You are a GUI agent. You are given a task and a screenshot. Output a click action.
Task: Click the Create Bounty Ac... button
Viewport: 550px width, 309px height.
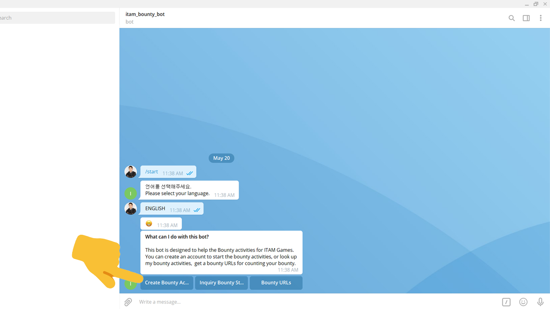coord(167,283)
